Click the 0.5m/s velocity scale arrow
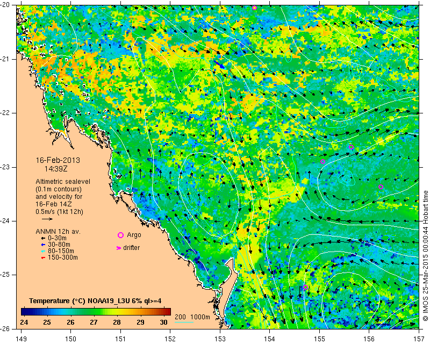Image resolution: width=430 pixels, height=344 pixels. (47, 219)
